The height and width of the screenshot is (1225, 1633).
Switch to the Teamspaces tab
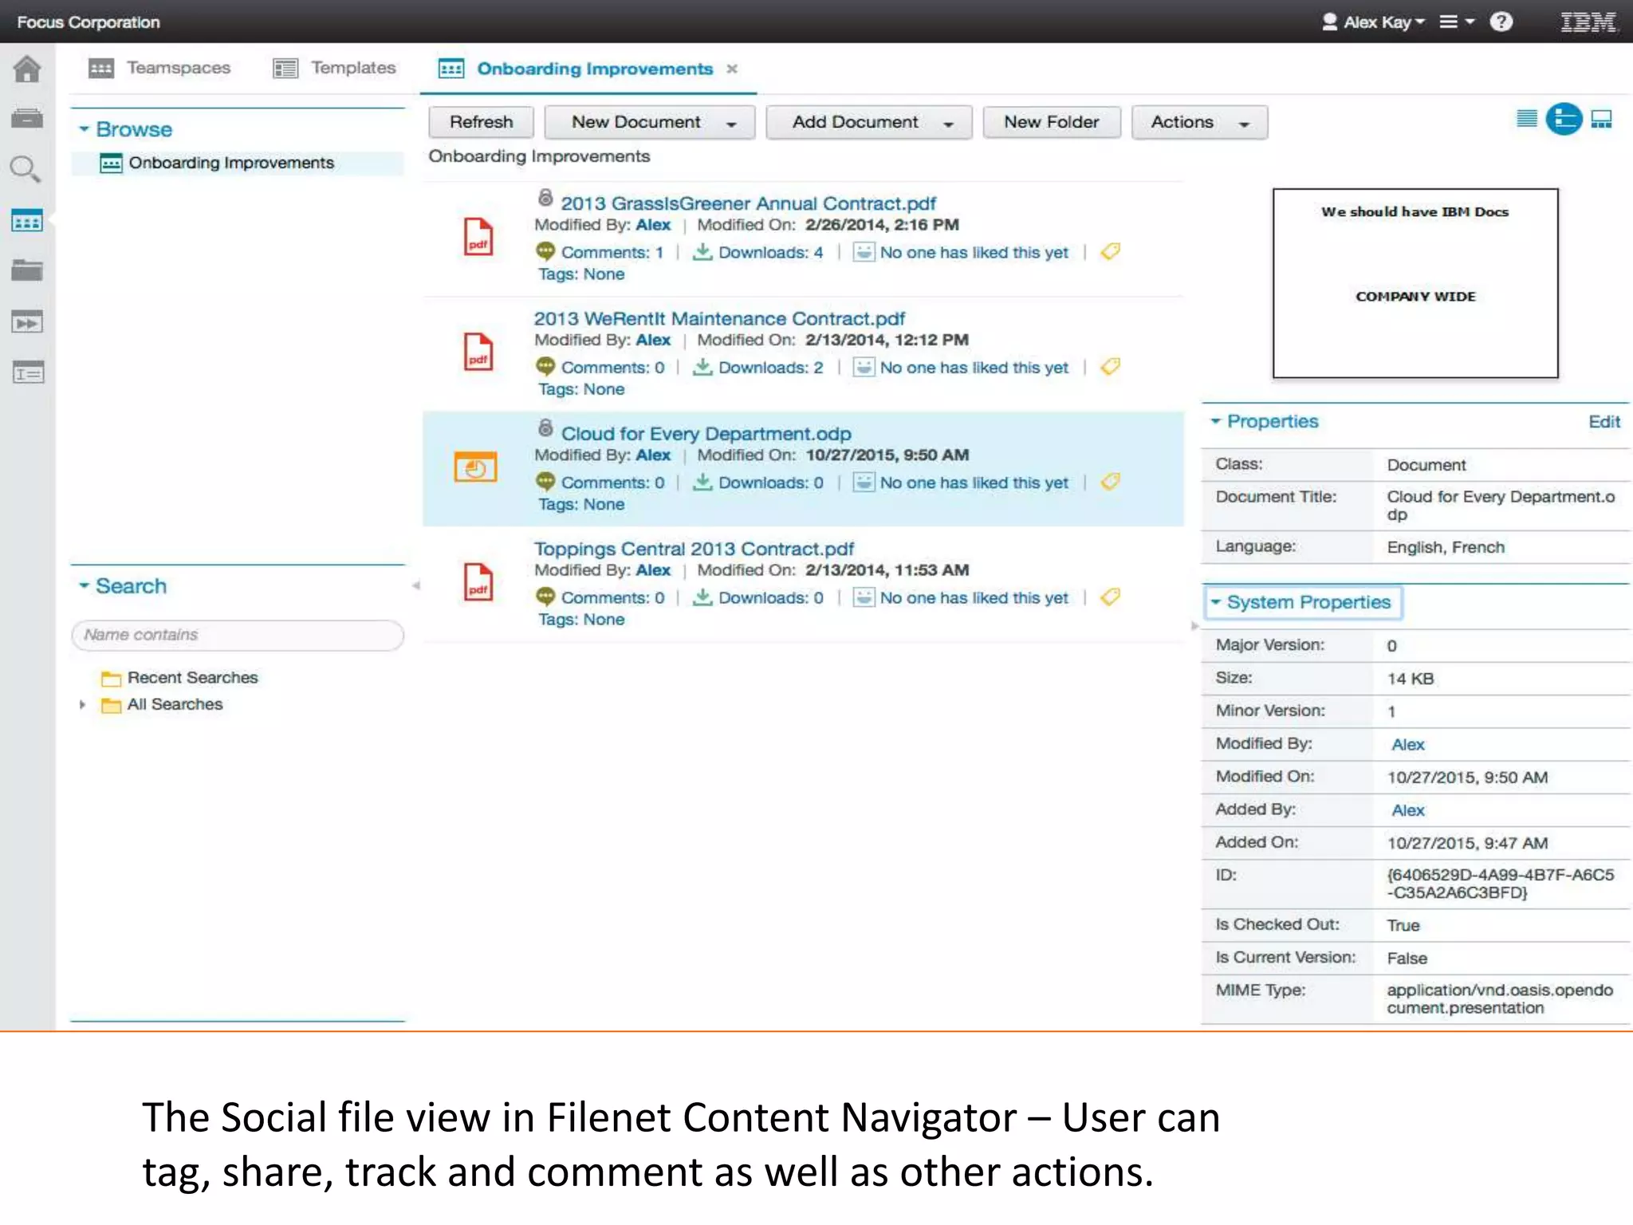(159, 69)
